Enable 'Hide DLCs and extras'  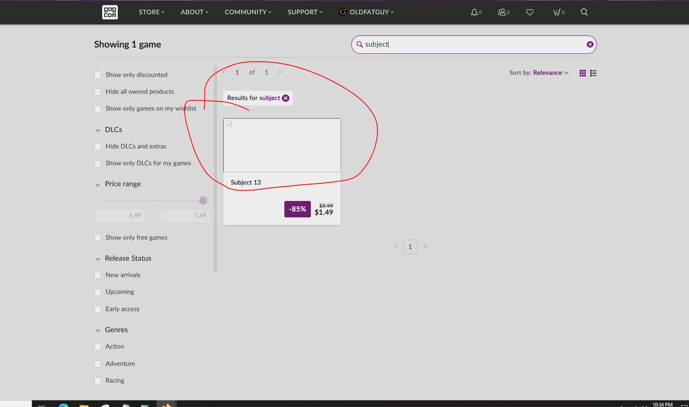[98, 147]
